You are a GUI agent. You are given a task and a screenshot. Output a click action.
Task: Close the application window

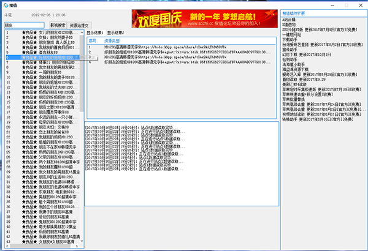coord(361,5)
